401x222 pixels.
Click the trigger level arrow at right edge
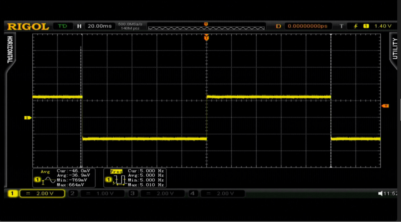(385, 106)
